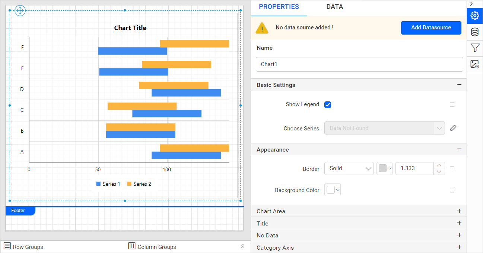The height and width of the screenshot is (253, 483).
Task: Uncheck the Show Legend checkbox
Action: point(328,105)
